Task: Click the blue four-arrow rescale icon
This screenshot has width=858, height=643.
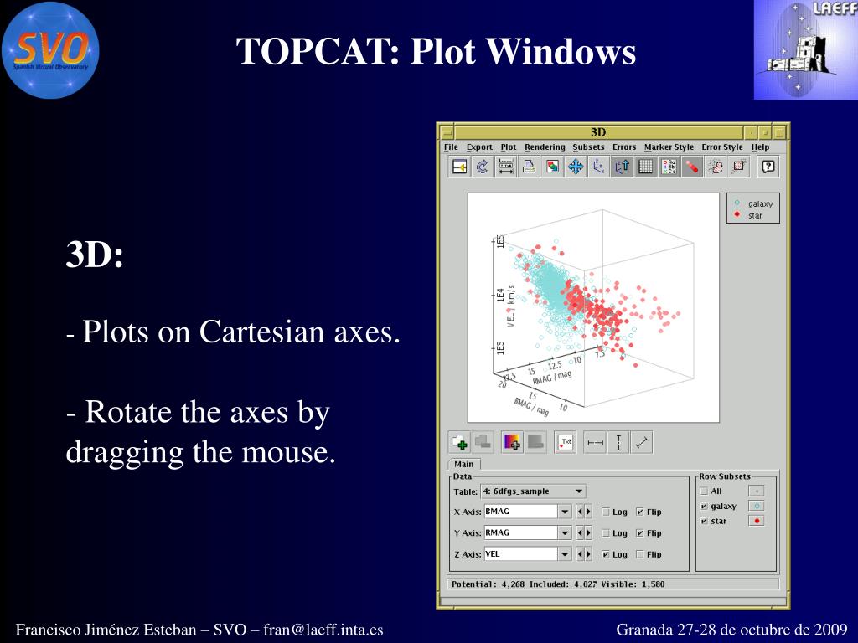Action: point(576,167)
